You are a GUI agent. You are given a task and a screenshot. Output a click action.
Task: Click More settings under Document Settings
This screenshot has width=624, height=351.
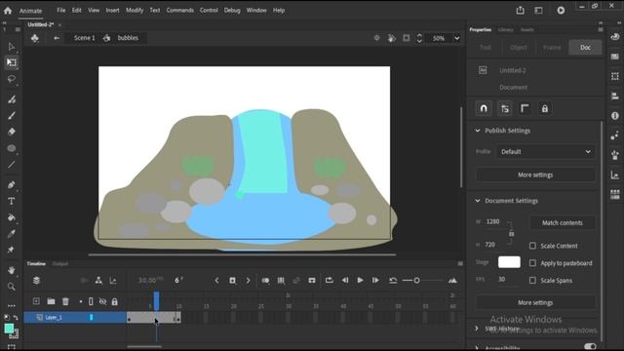(535, 303)
